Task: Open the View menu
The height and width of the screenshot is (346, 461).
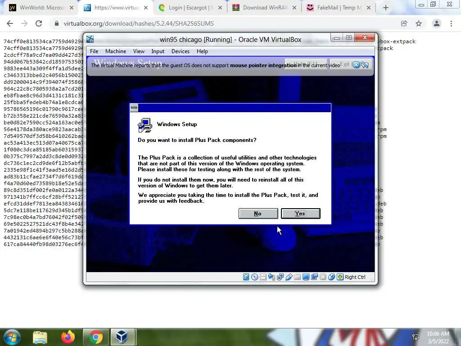Action: point(139,51)
